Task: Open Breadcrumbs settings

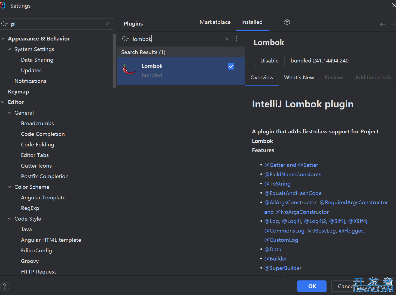Action: pos(37,123)
